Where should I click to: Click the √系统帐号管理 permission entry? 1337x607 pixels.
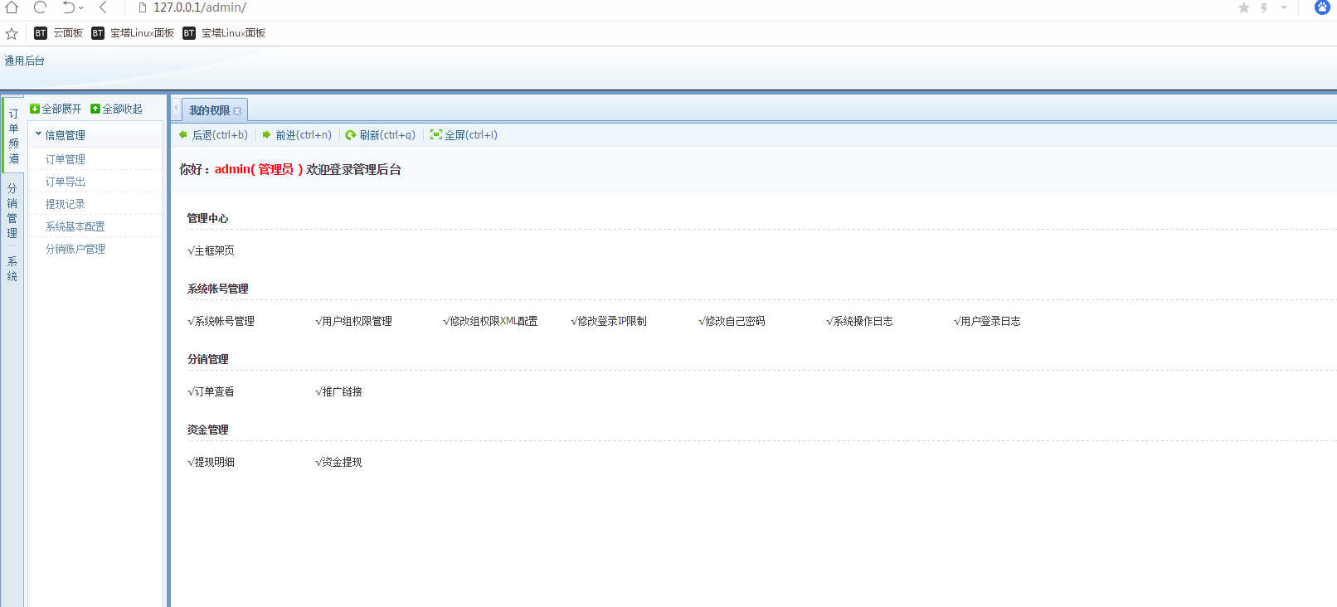click(x=221, y=321)
